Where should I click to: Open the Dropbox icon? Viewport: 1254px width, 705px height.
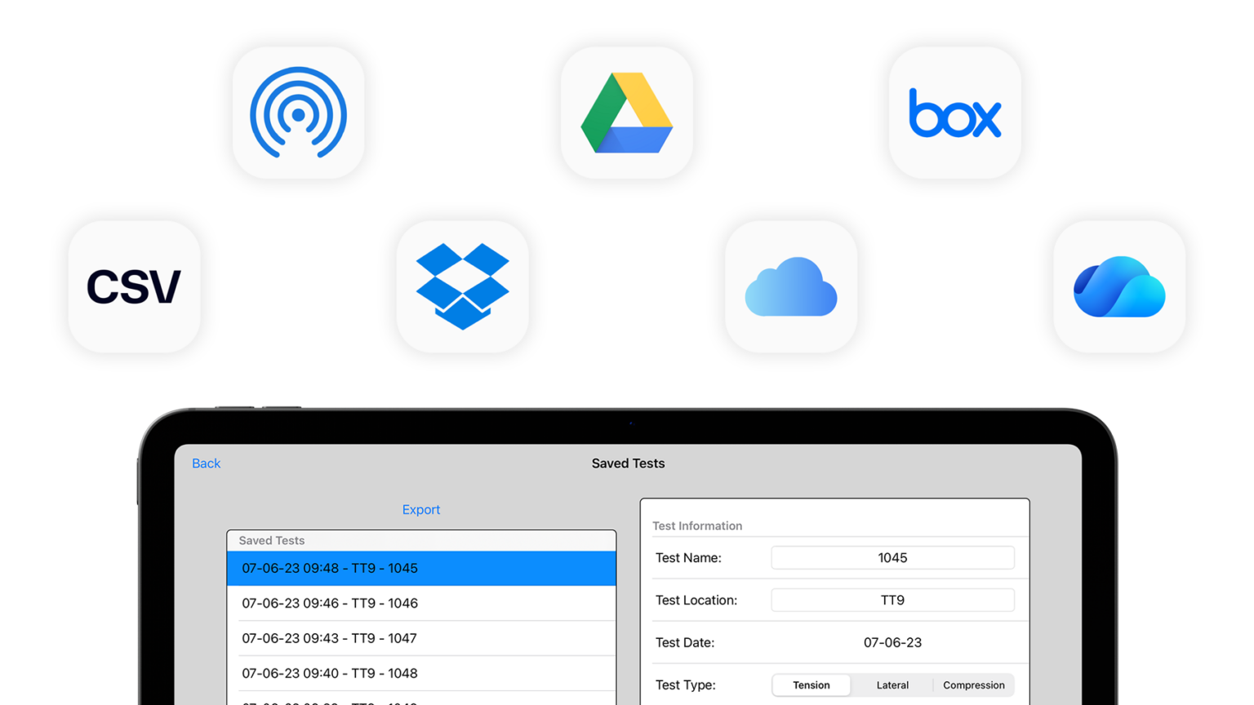pyautogui.click(x=463, y=286)
